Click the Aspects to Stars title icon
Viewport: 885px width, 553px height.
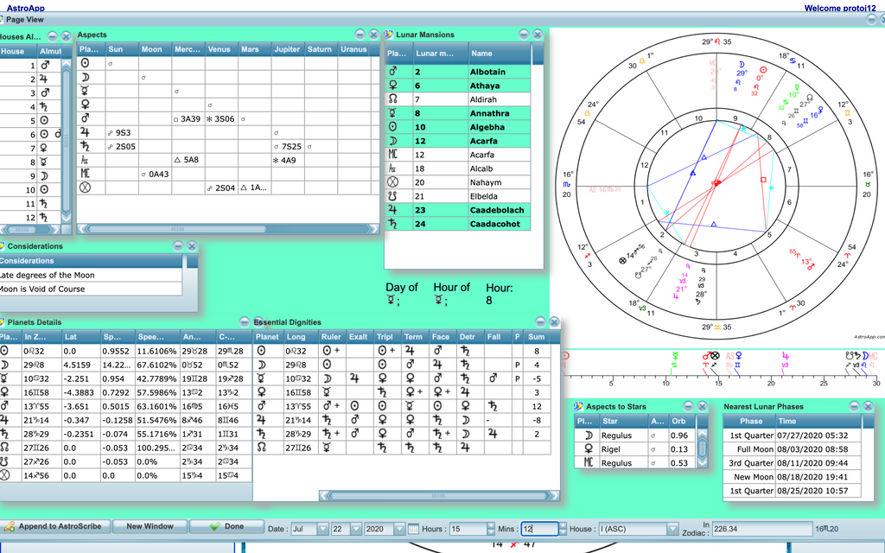(578, 406)
